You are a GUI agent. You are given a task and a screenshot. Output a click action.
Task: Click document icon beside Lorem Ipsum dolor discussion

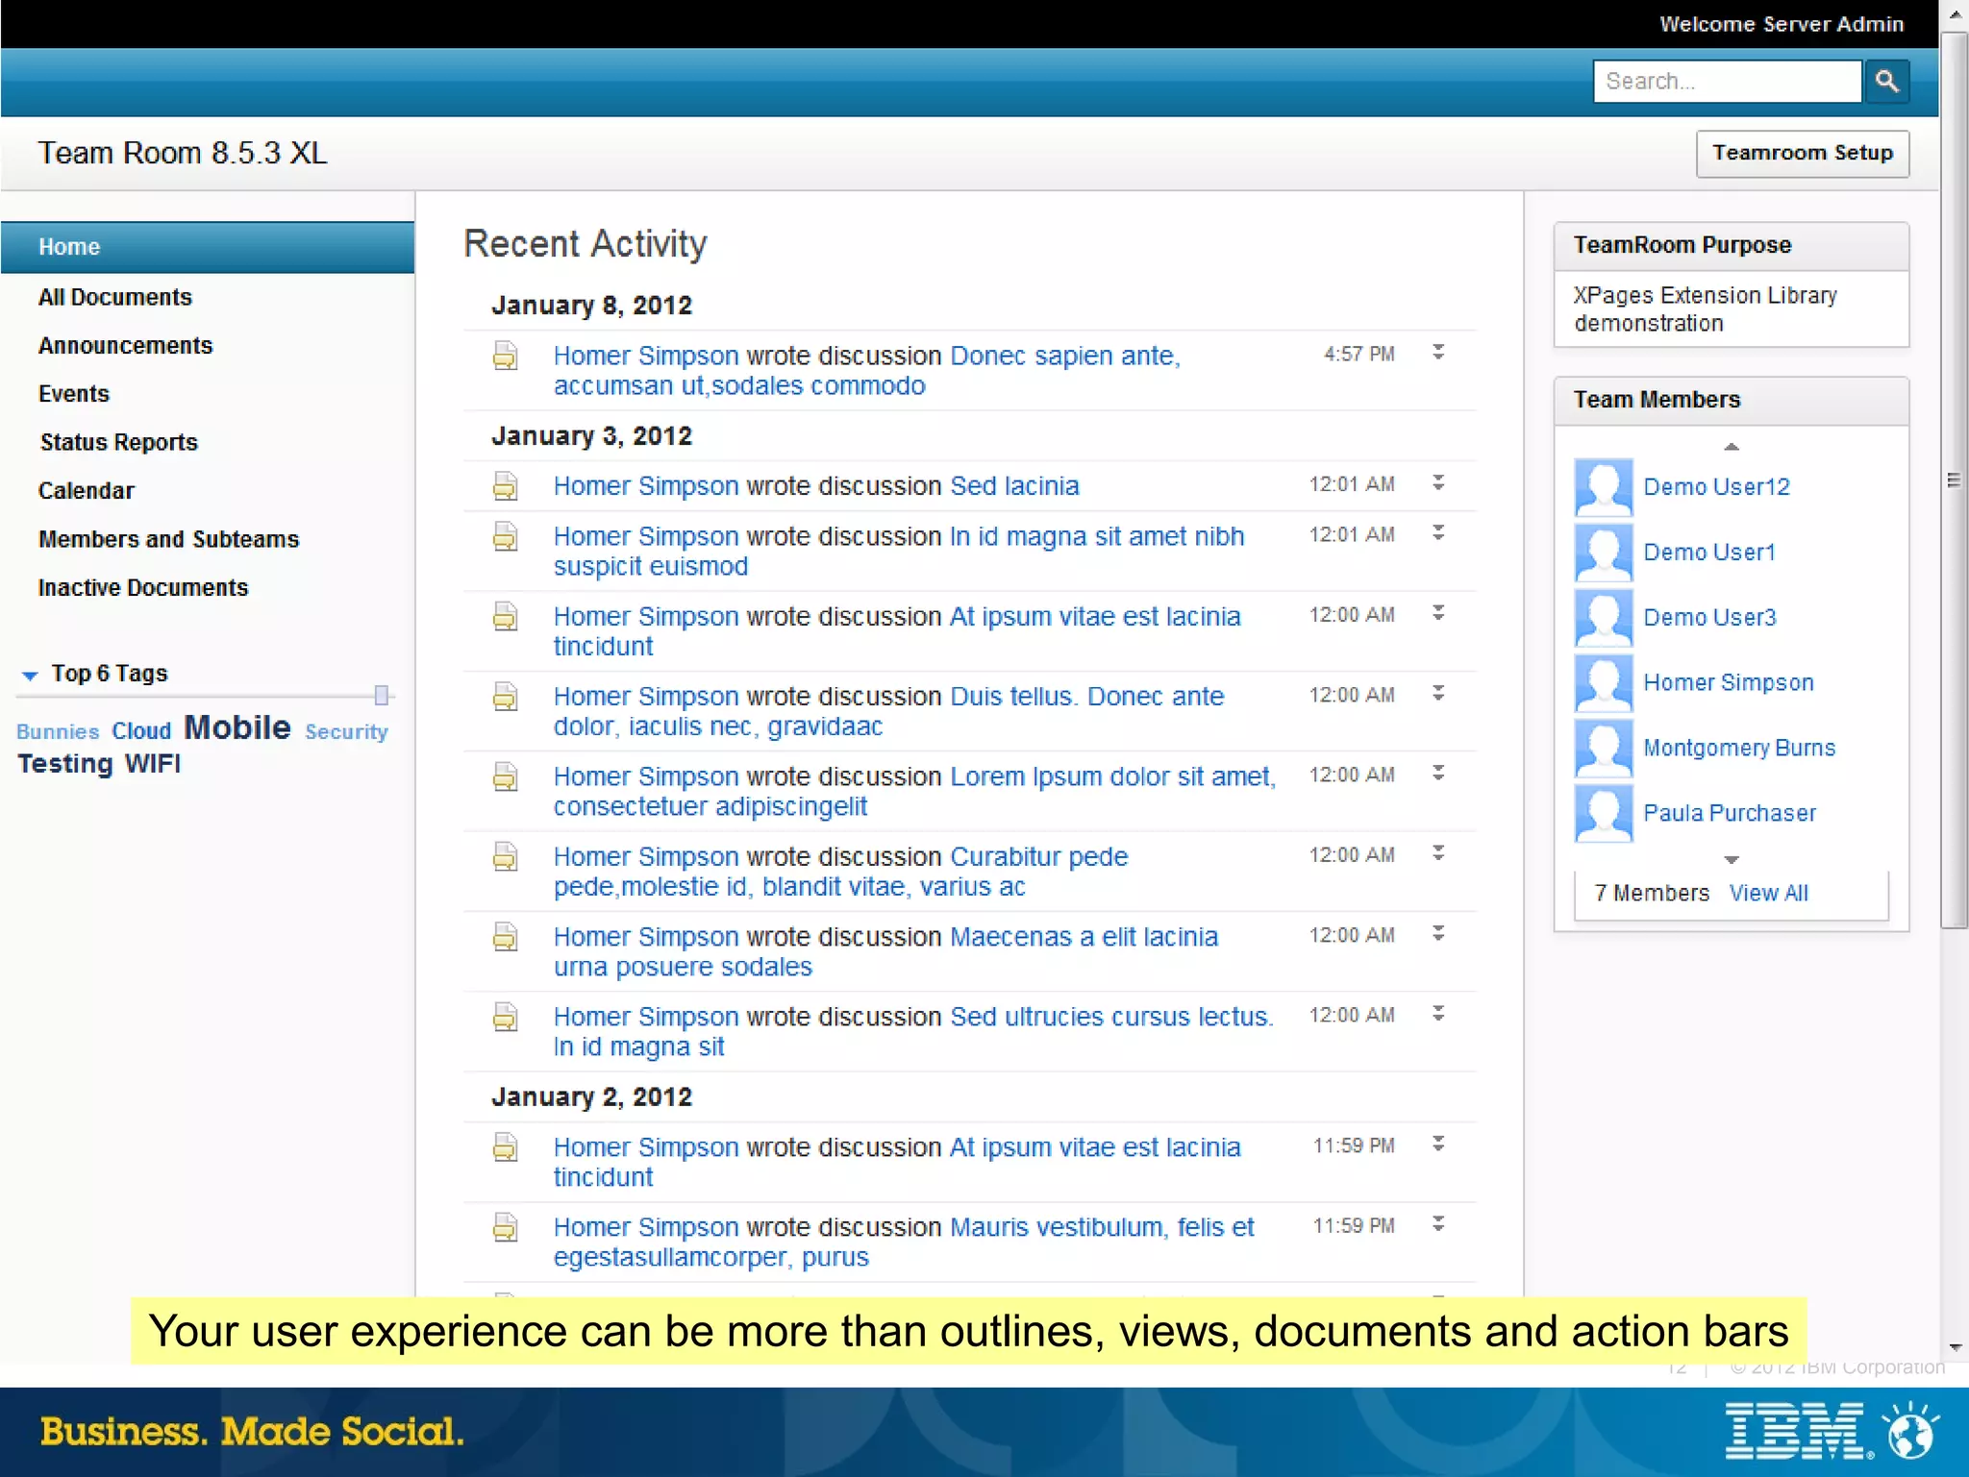[505, 776]
